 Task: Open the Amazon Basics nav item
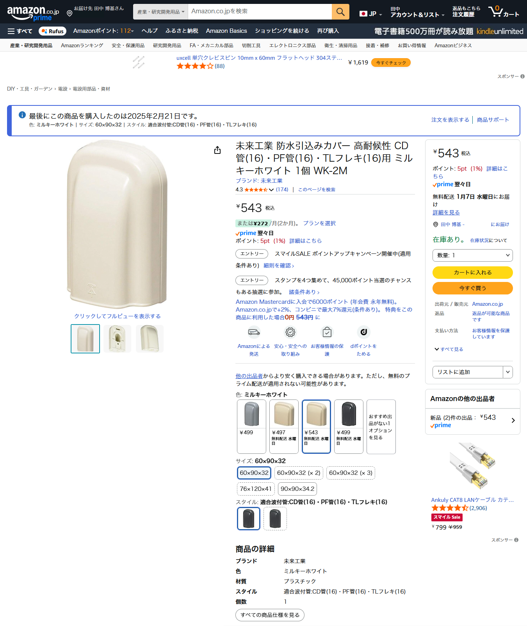226,31
